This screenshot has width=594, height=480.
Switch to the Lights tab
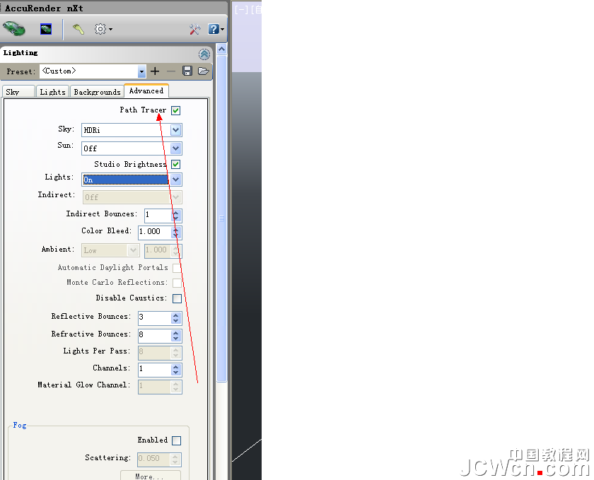pyautogui.click(x=52, y=92)
